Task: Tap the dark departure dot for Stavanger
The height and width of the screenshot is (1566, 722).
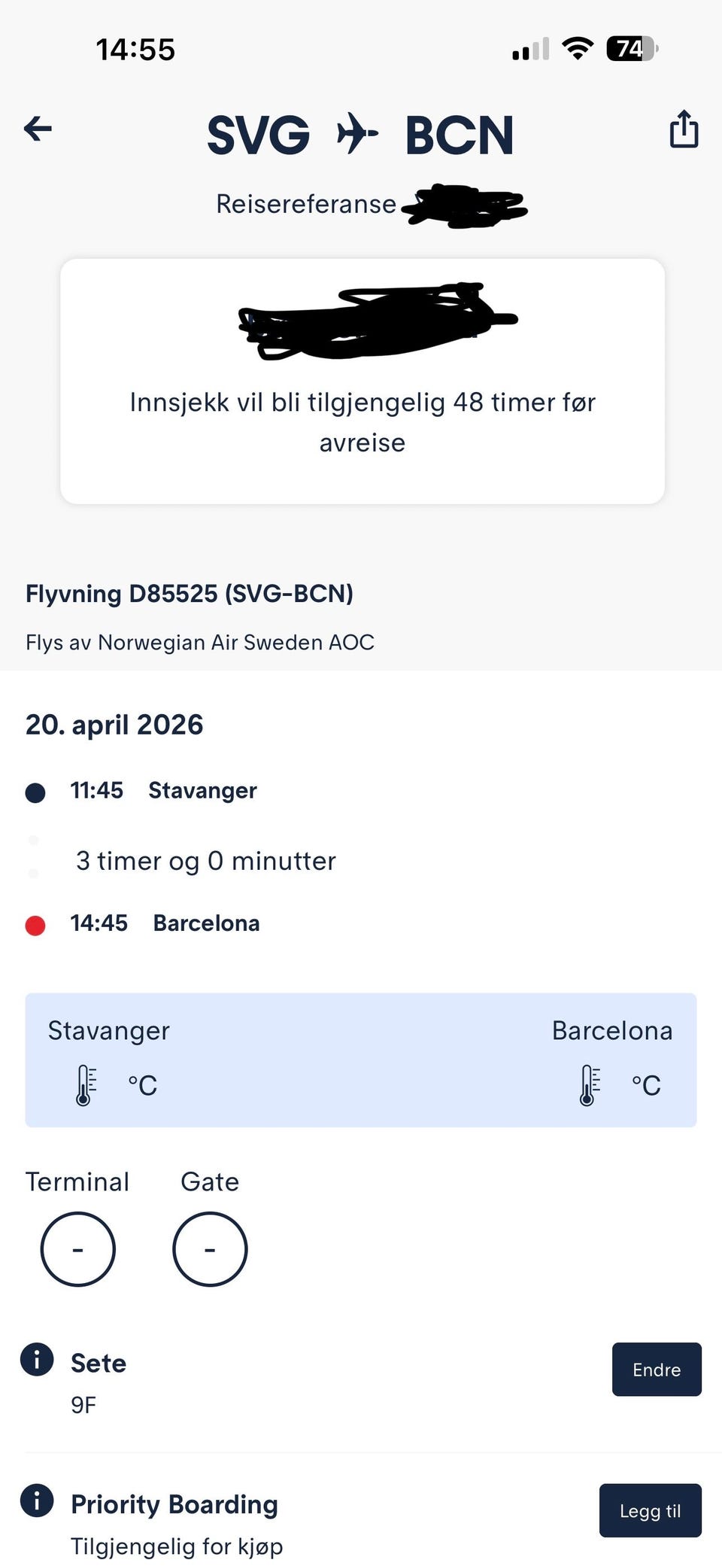Action: click(35, 792)
